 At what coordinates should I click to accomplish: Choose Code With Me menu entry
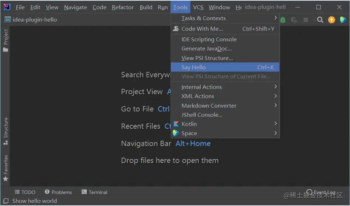point(225,29)
